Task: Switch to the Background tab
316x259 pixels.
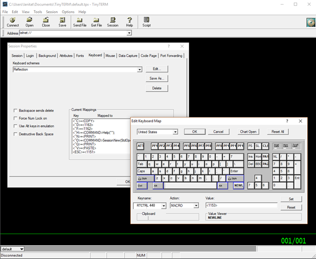Action: coord(47,56)
